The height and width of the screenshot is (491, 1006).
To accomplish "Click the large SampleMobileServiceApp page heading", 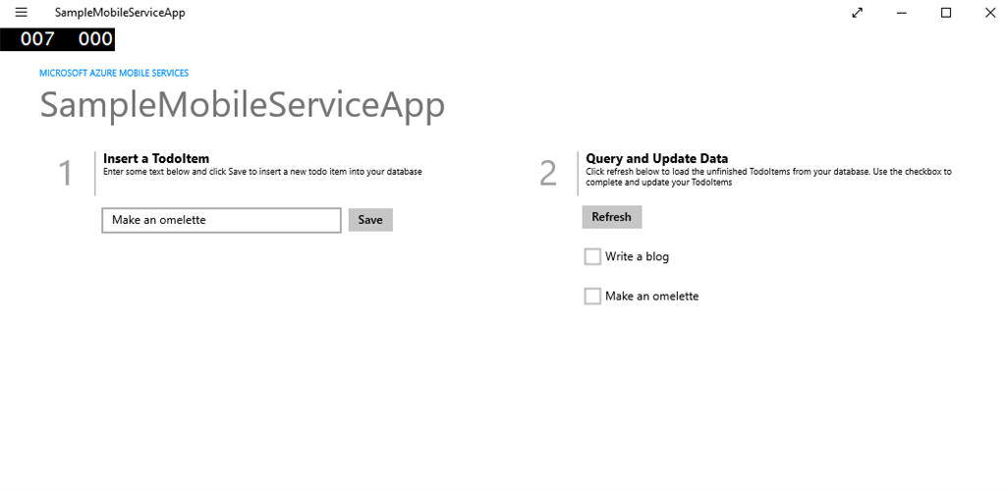I will pyautogui.click(x=242, y=105).
